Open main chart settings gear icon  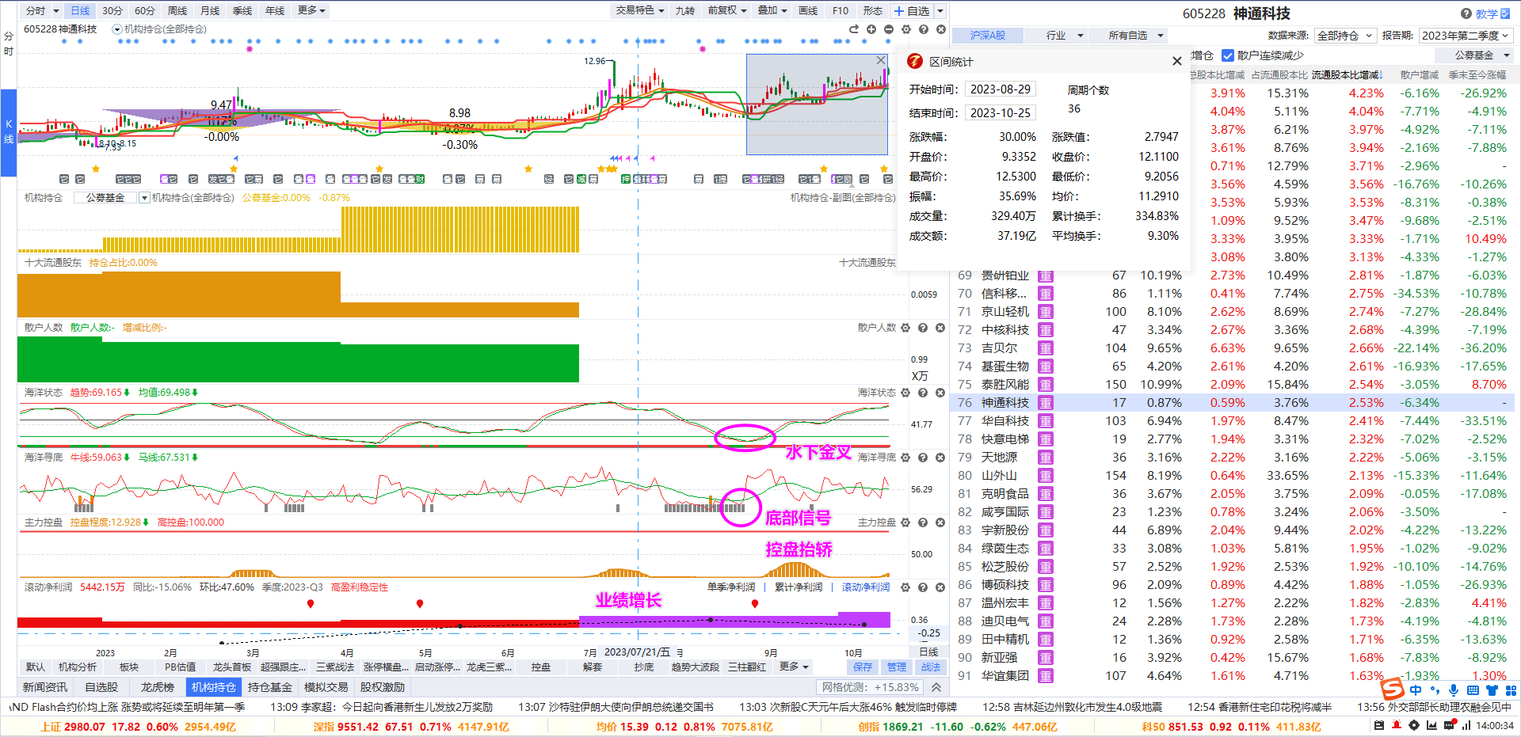coord(906,29)
